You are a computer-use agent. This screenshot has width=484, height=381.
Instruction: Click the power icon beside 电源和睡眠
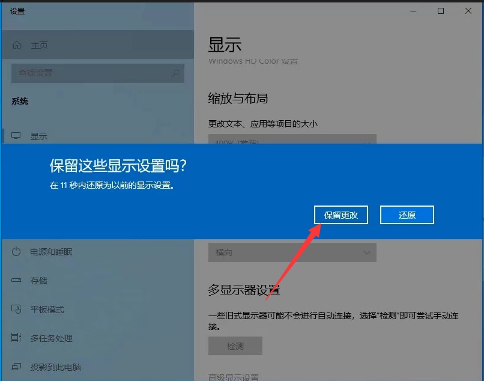17,252
